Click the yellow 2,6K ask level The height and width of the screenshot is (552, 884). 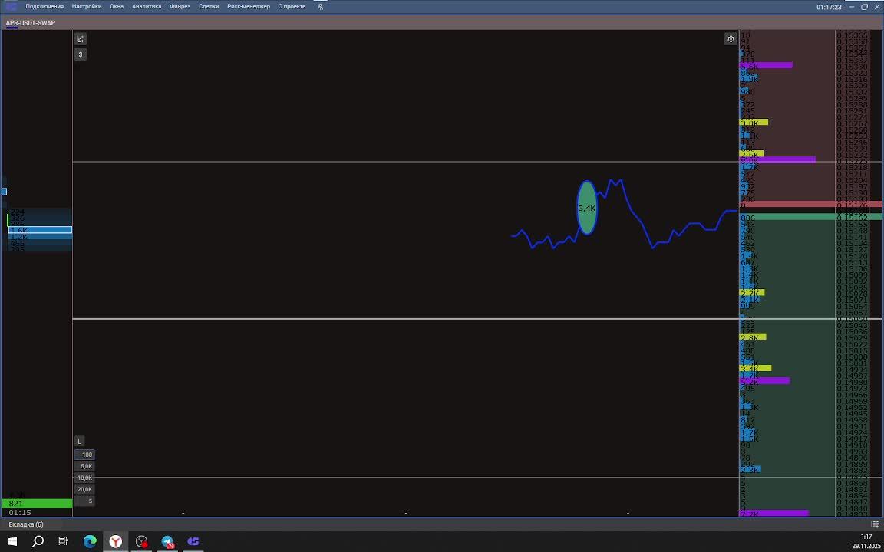[x=751, y=154]
